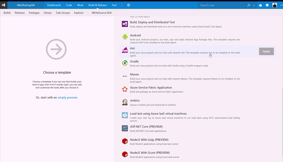Select the Android template icon

(x=125, y=37)
